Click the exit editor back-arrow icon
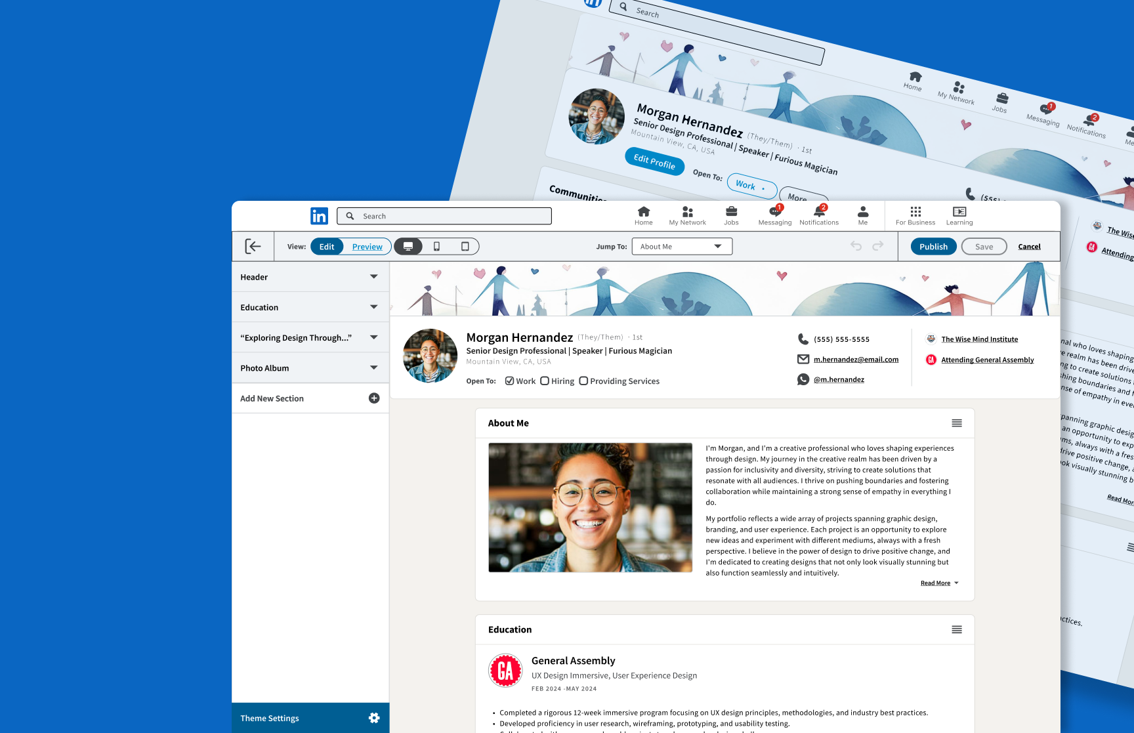Image resolution: width=1134 pixels, height=733 pixels. 253,246
